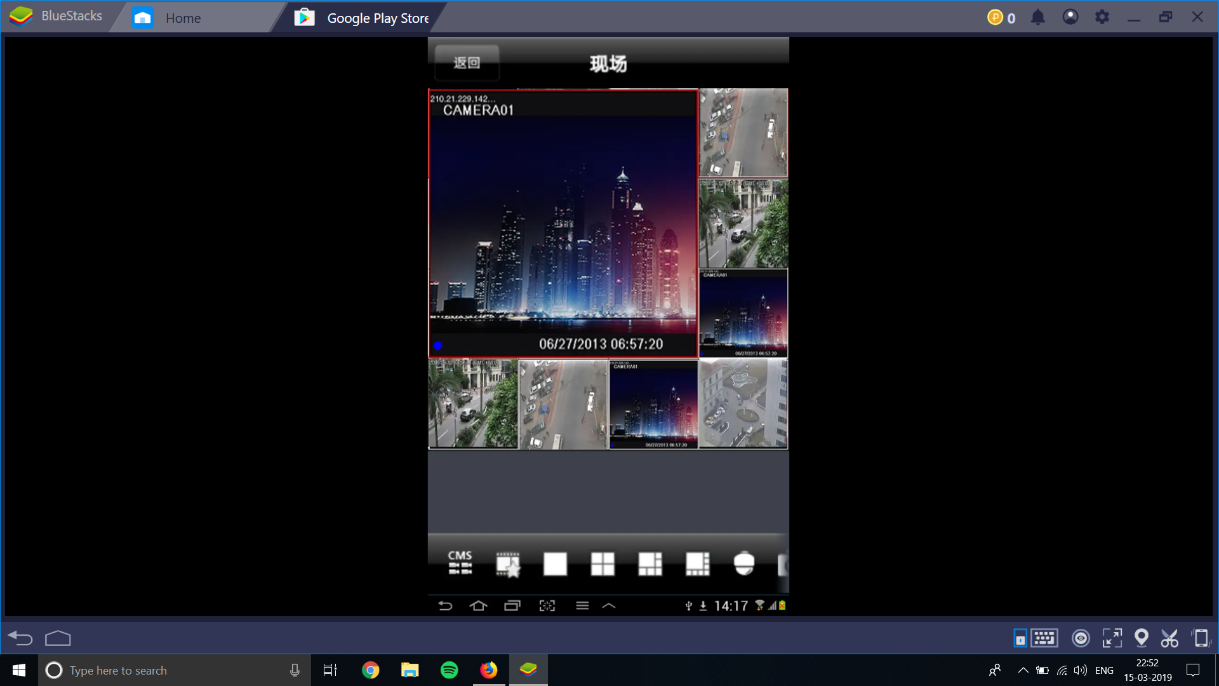
Task: Select the four-way split layout
Action: pyautogui.click(x=603, y=564)
